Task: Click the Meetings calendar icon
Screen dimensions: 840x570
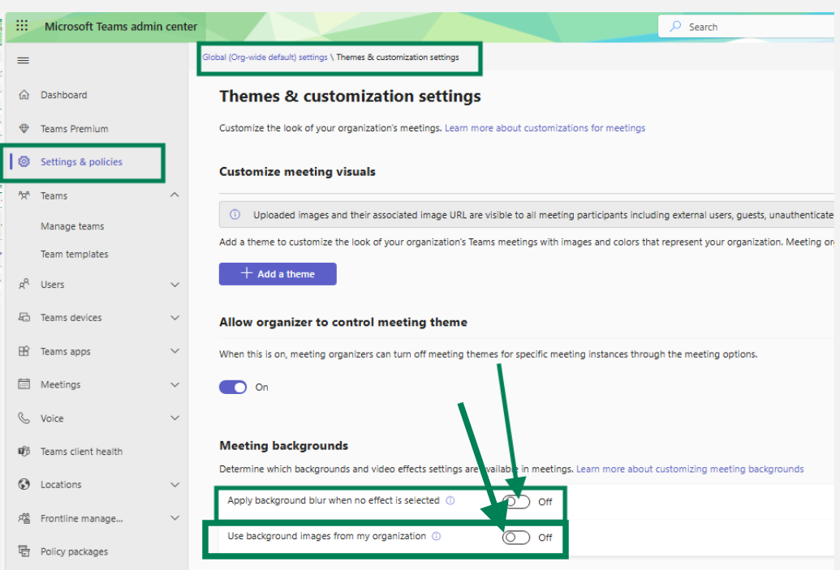Action: 24,384
